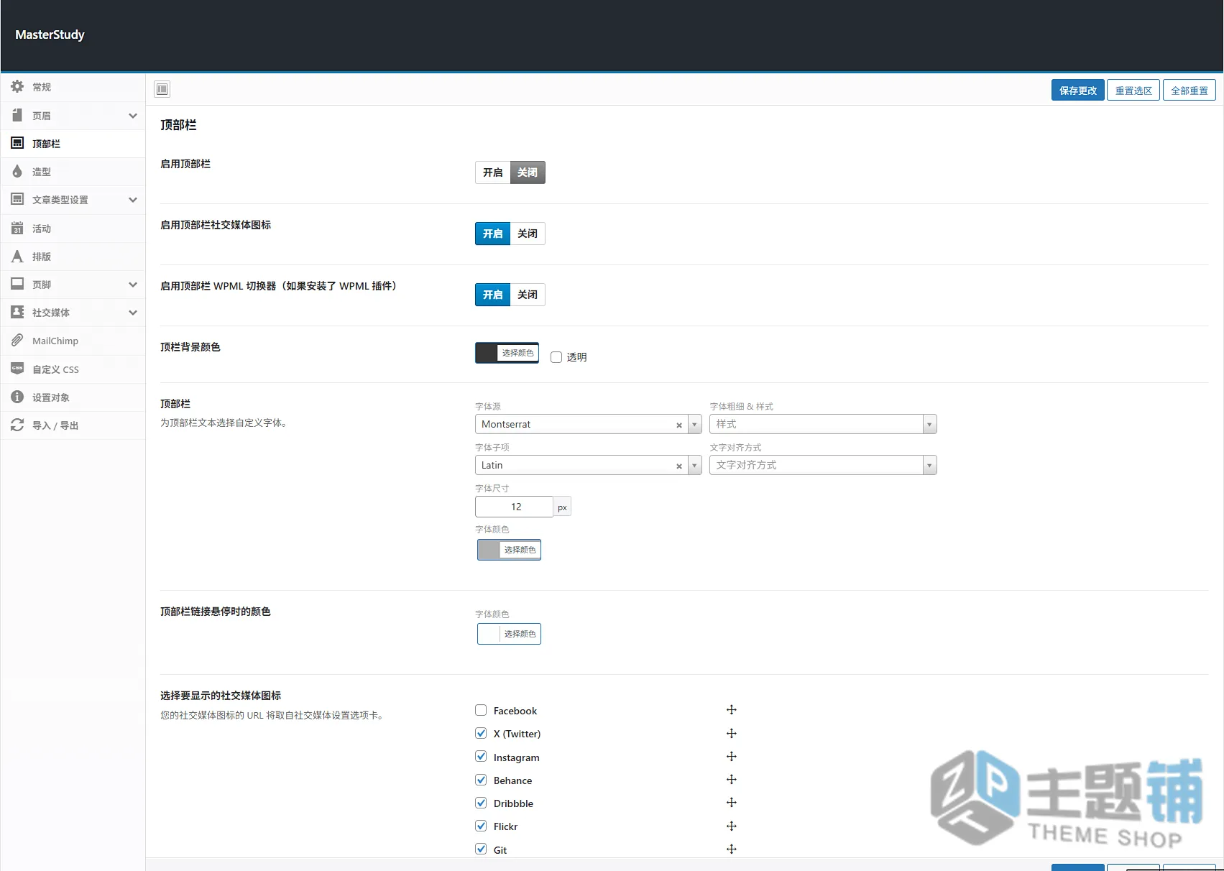Open the 自定义 CSS section

click(73, 369)
